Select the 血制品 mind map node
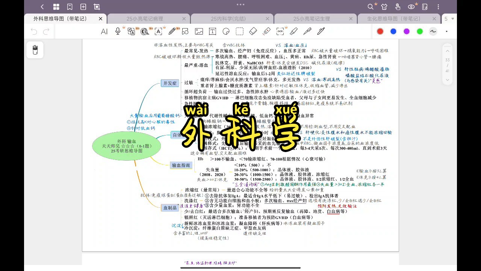The height and width of the screenshot is (271, 481). pyautogui.click(x=169, y=207)
